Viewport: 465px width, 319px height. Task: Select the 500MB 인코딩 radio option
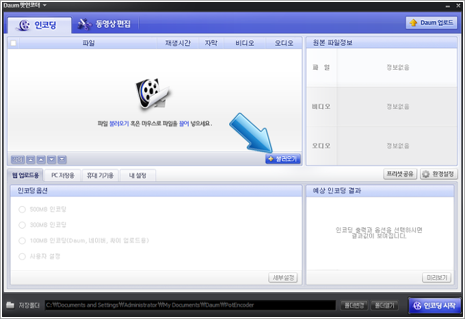click(x=23, y=209)
